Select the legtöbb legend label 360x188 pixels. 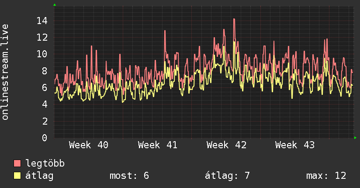(45, 164)
